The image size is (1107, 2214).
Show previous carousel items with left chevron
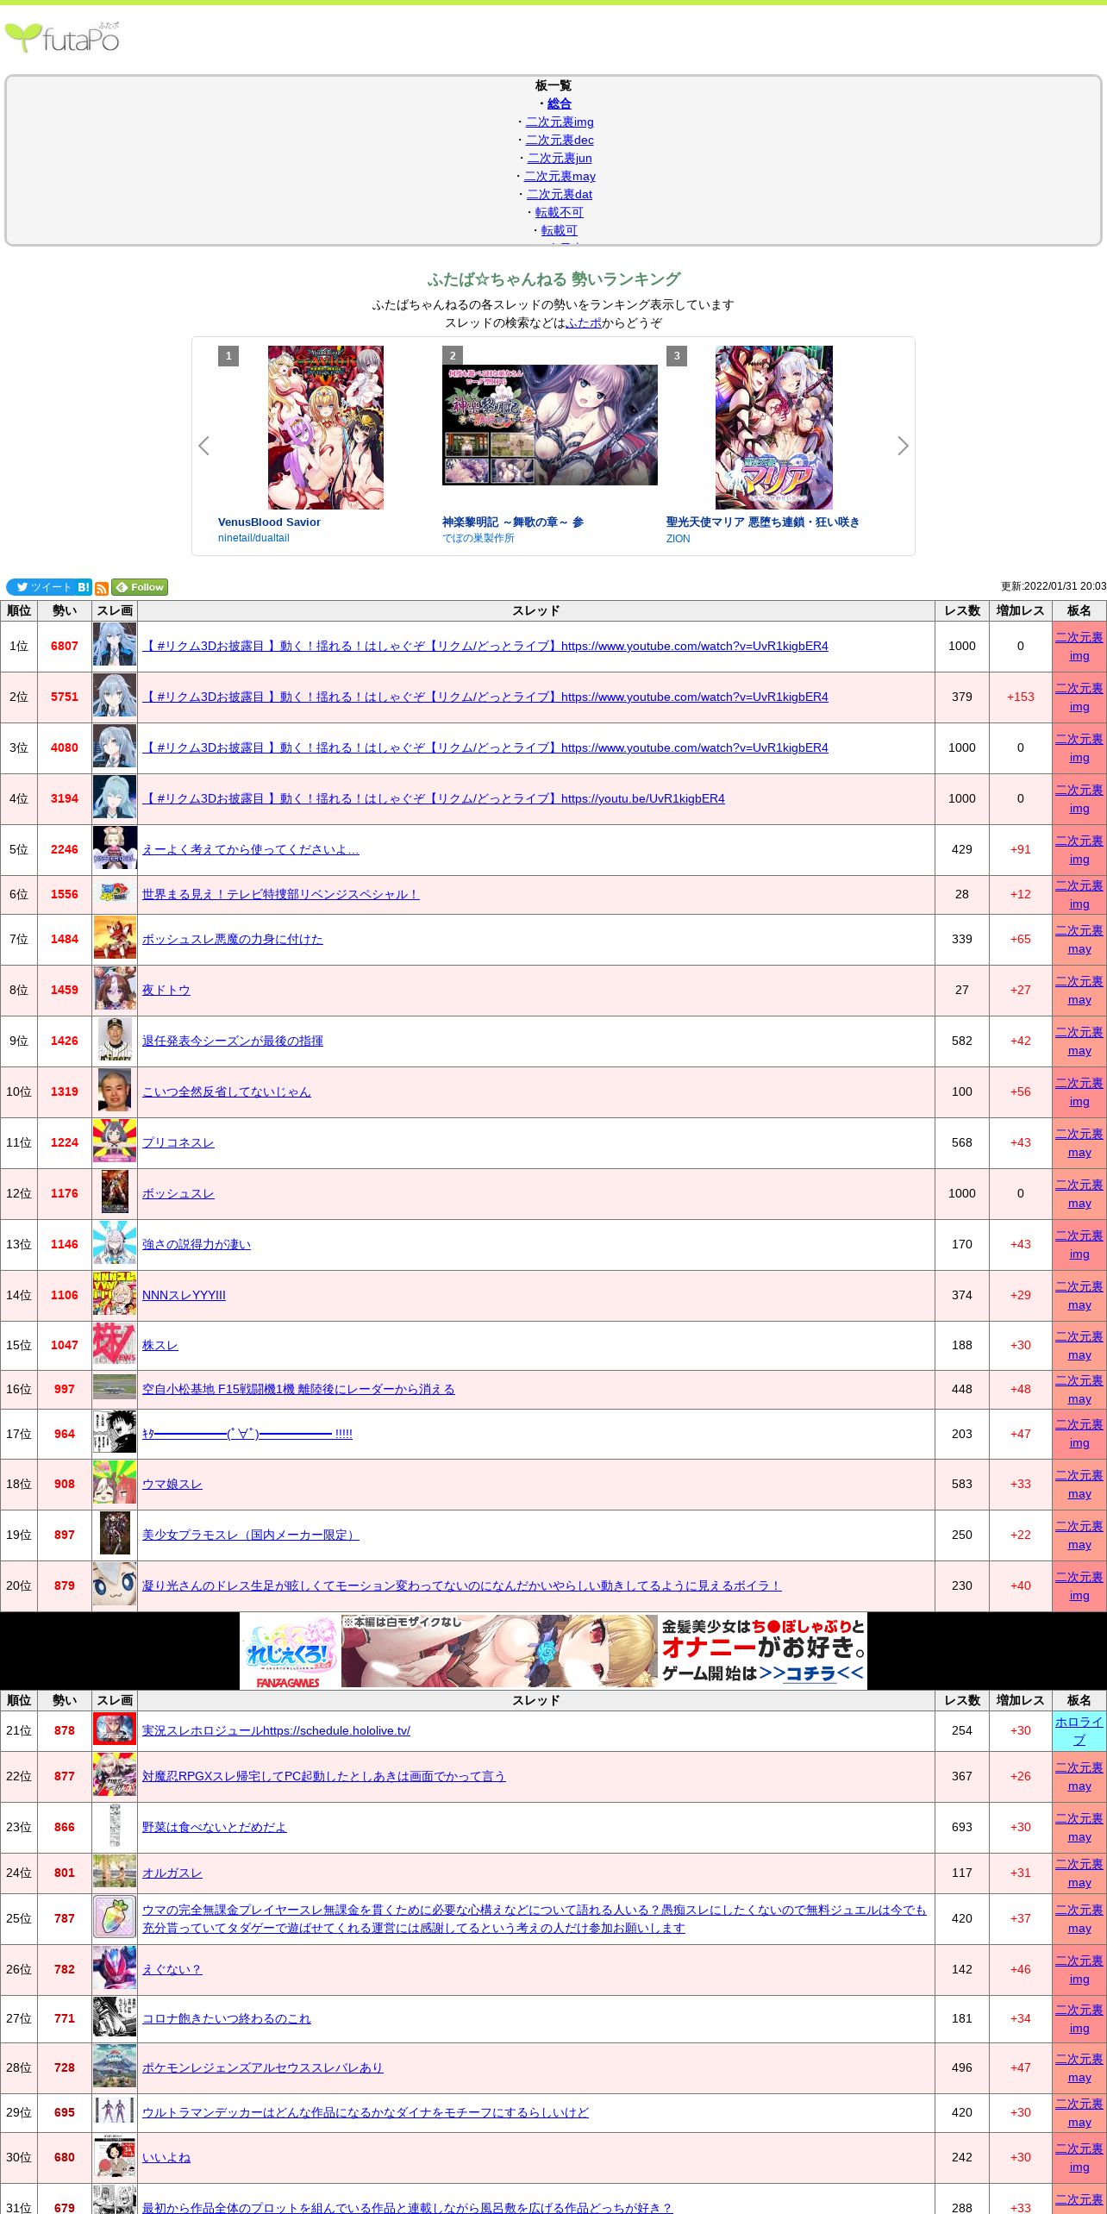tap(204, 446)
